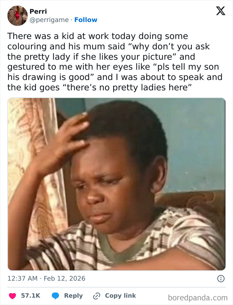Click the 57.1K likes count
The width and height of the screenshot is (233, 305).
click(x=31, y=296)
